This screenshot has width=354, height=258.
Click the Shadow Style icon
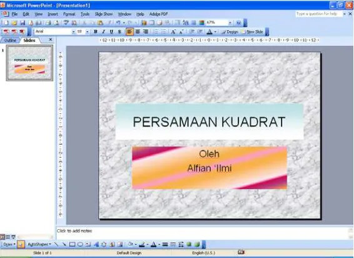[x=189, y=244]
